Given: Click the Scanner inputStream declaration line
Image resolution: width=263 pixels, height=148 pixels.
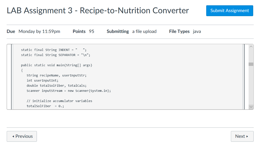Looking at the screenshot, I should click(x=68, y=91).
